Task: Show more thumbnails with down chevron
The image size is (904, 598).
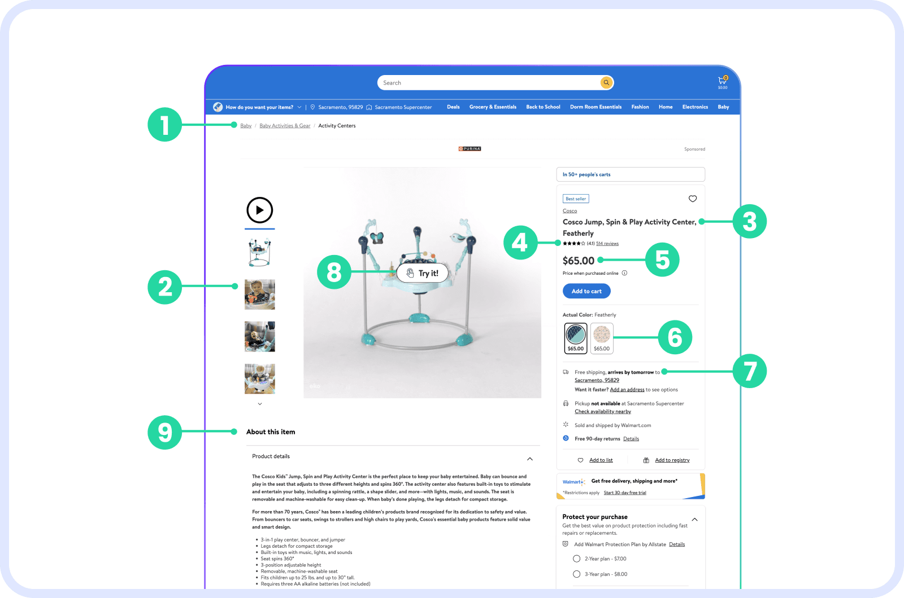Action: [260, 404]
